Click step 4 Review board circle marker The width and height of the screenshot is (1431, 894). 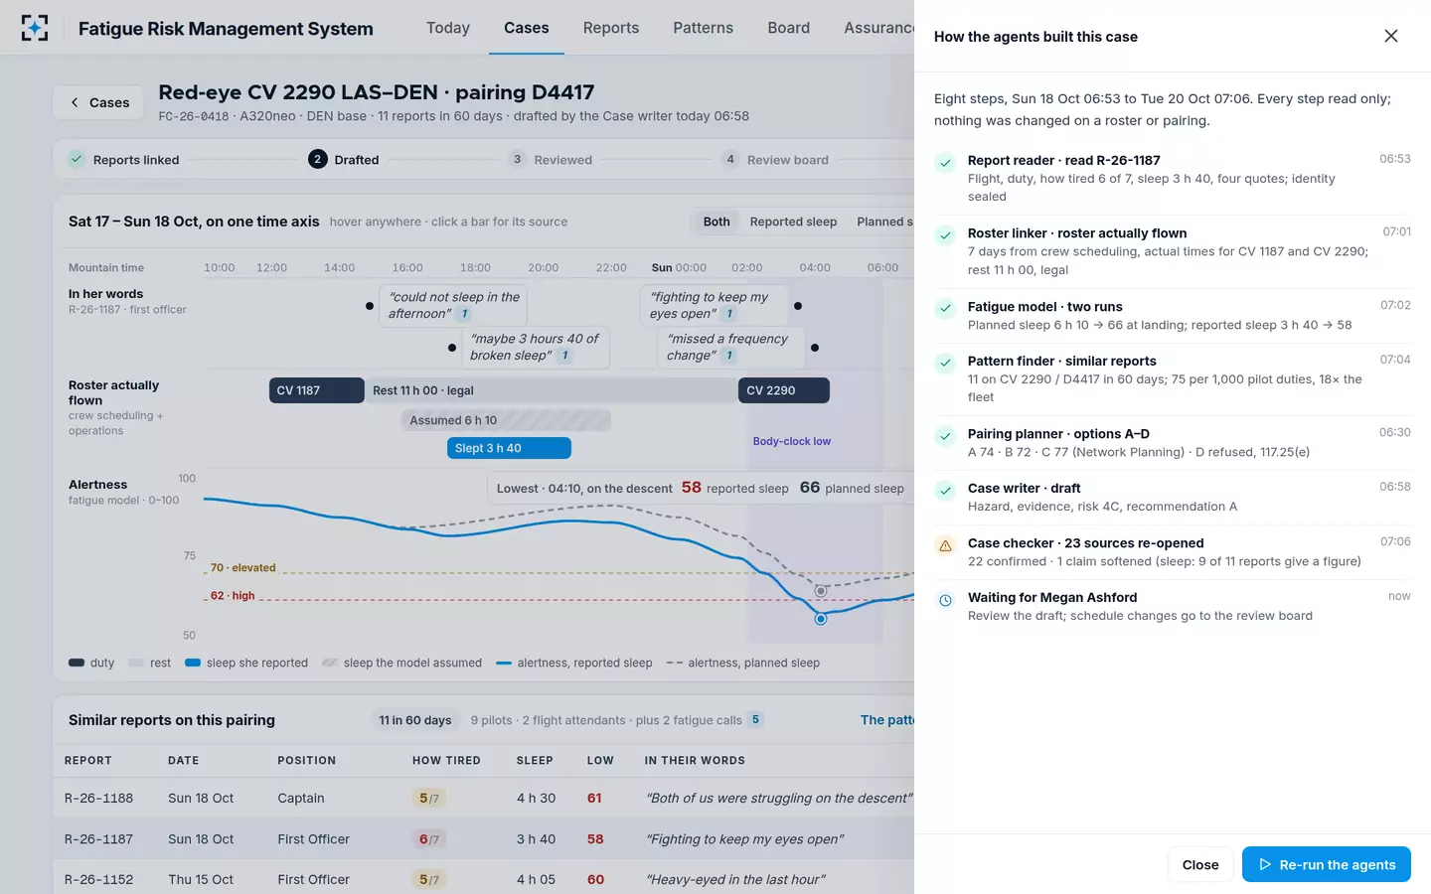(730, 159)
